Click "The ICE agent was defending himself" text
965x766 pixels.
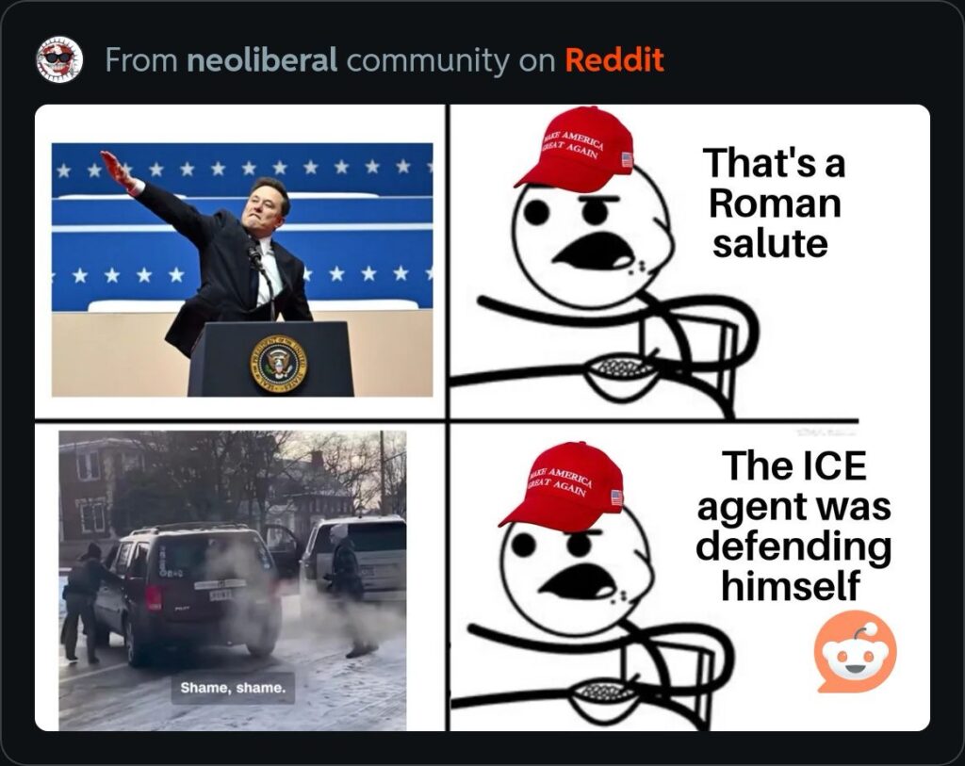793,525
